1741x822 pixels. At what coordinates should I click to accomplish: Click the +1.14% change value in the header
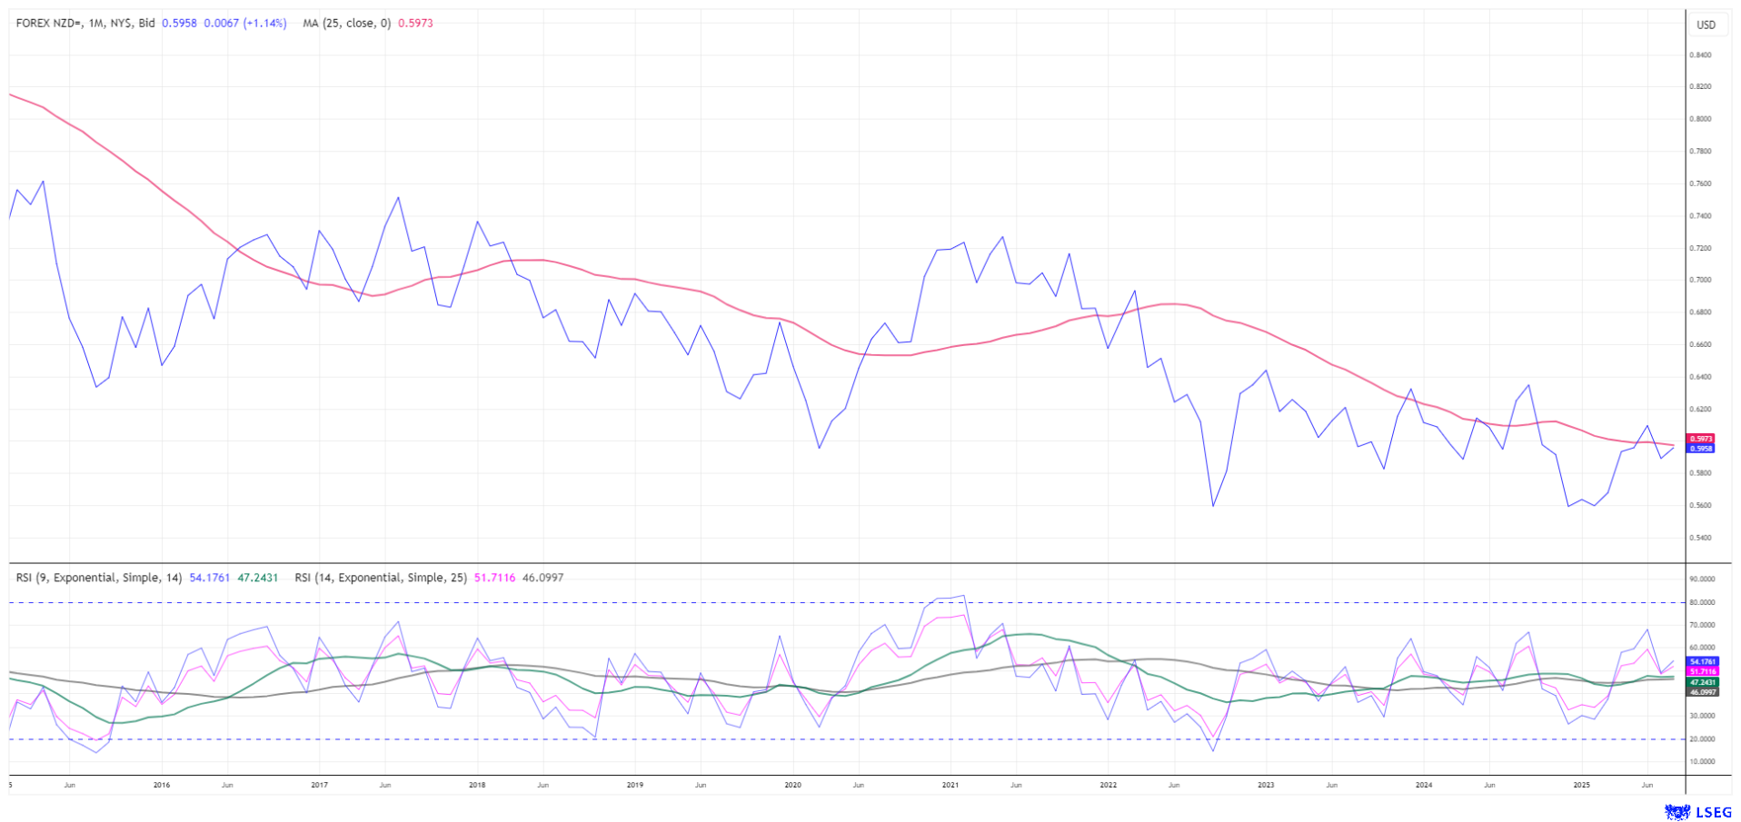(x=265, y=24)
